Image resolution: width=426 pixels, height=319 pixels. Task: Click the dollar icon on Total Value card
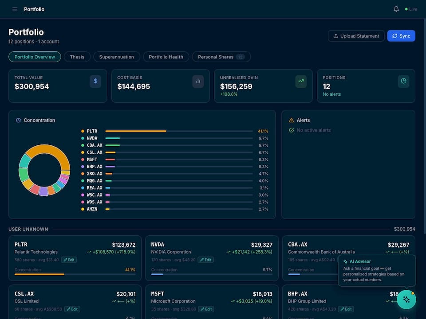(95, 81)
